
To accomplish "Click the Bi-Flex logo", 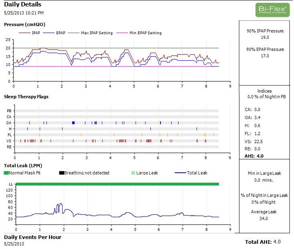I will (272, 10).
